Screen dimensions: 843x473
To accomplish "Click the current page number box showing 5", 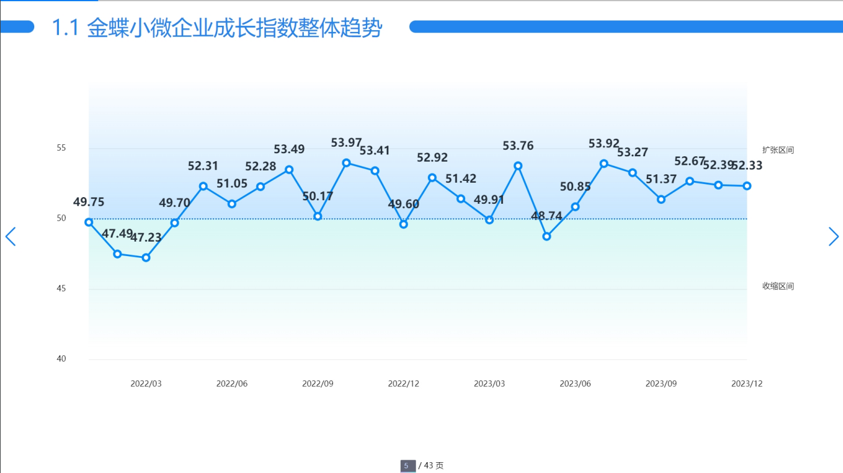I will [x=408, y=466].
